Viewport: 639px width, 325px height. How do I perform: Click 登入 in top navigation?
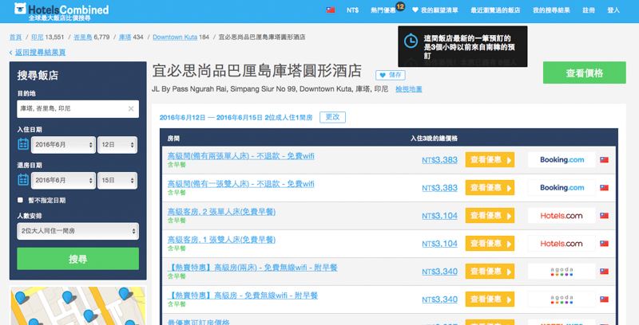pos(613,10)
